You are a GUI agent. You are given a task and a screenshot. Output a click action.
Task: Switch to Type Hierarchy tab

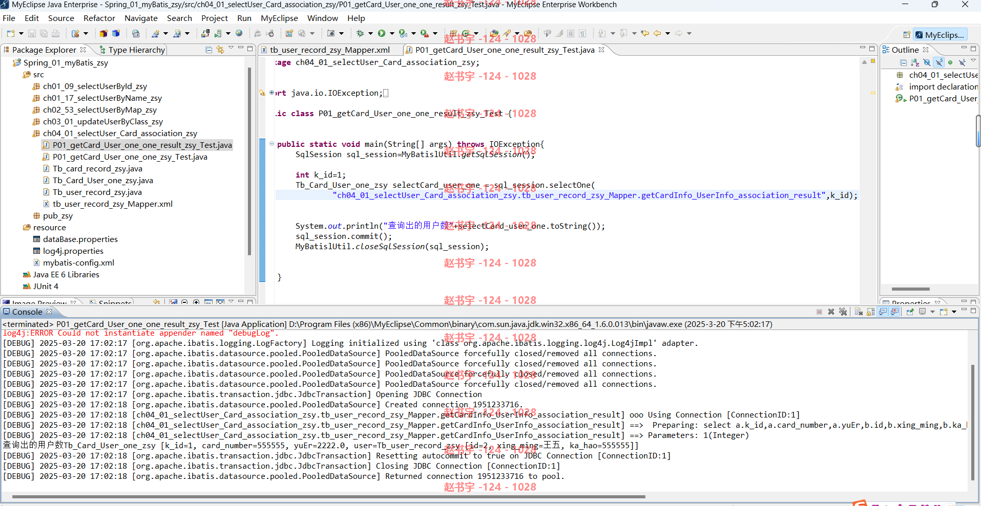[133, 50]
